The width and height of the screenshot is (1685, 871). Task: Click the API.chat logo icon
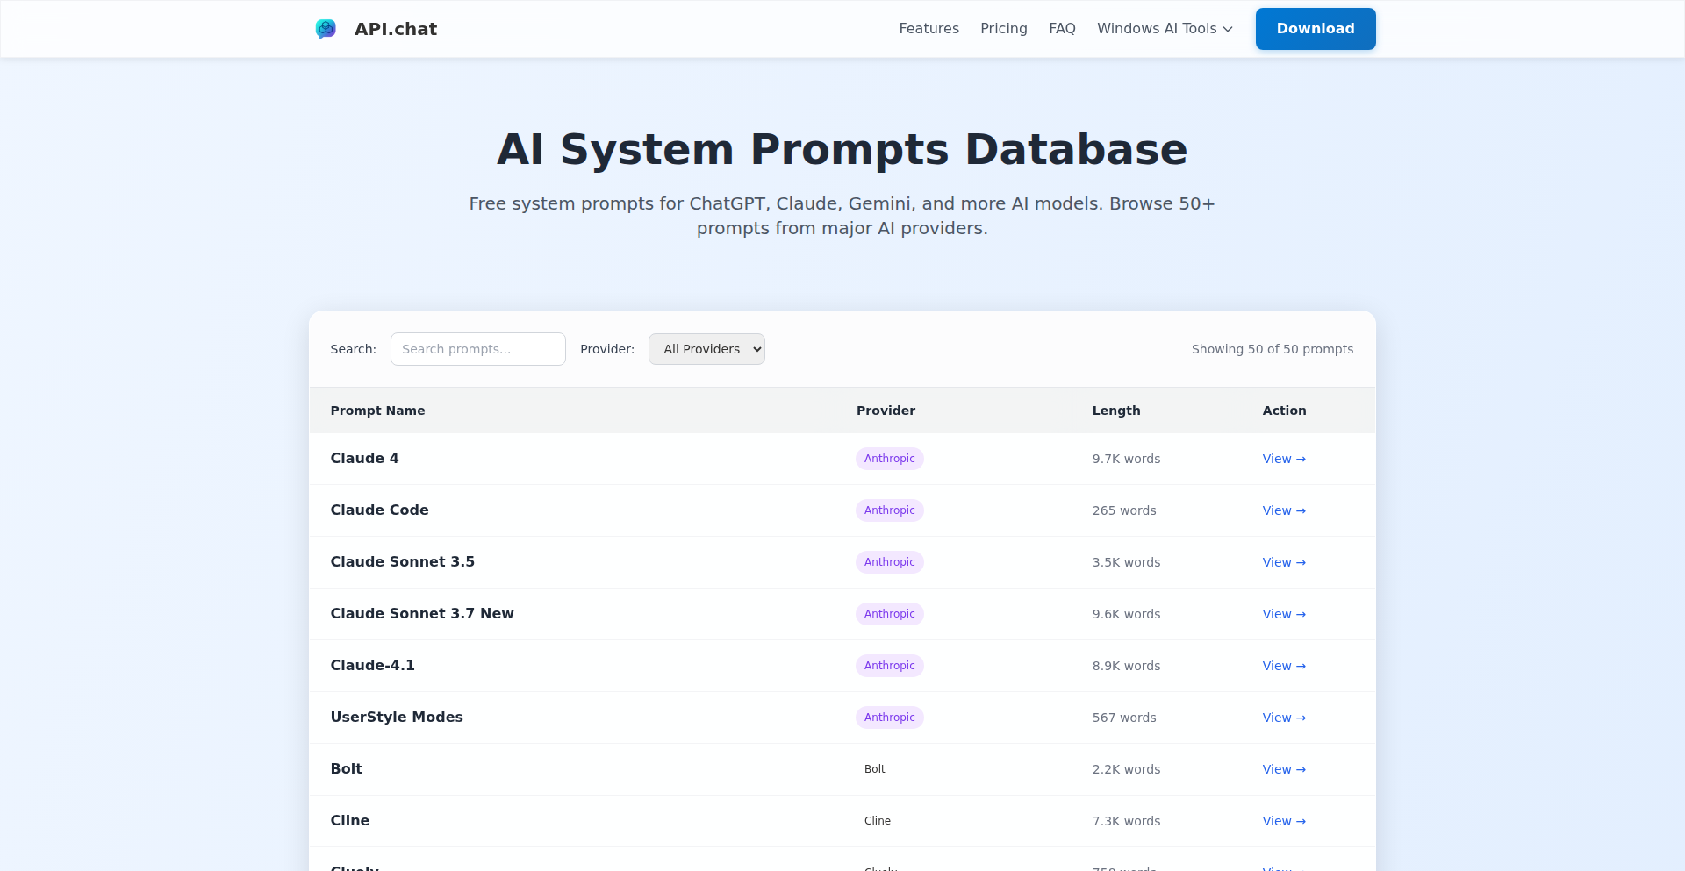(x=326, y=29)
